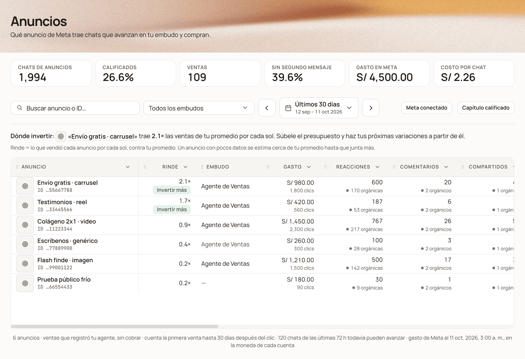Click the horizontal scrollbar under the table

(115, 326)
